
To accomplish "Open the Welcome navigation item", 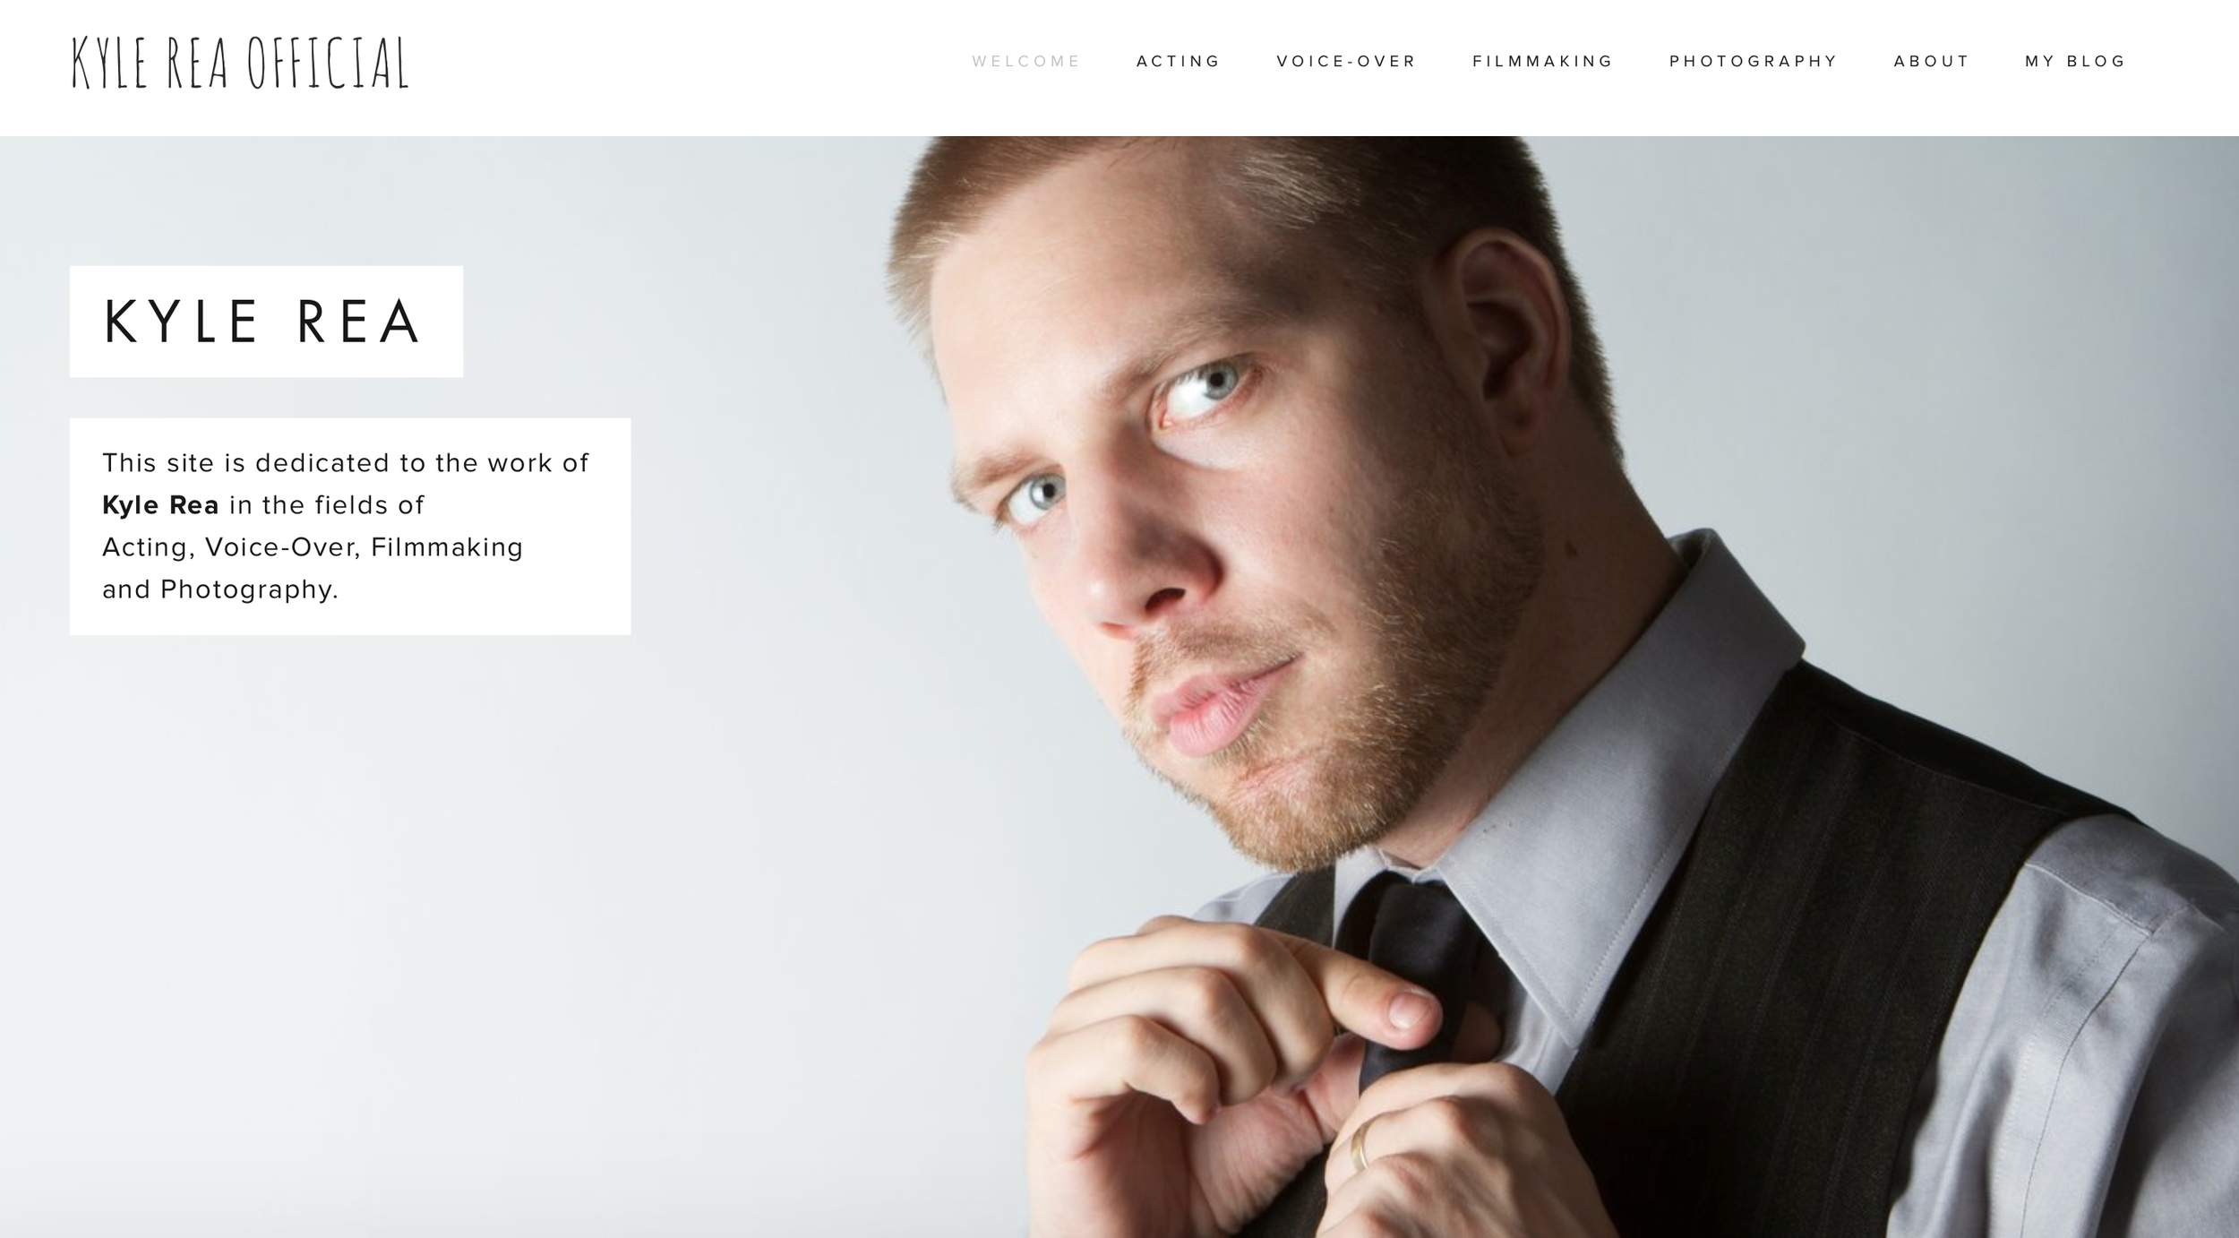I will (1026, 62).
